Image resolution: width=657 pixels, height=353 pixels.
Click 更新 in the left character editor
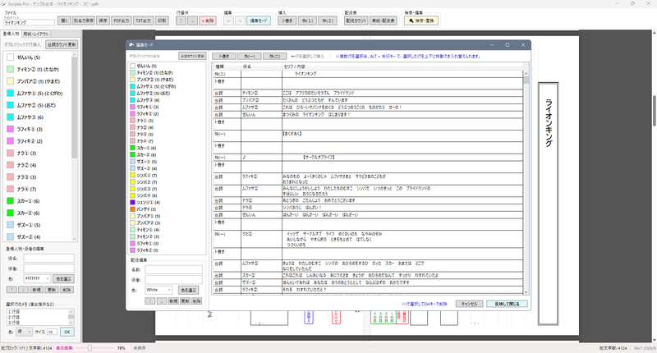pyautogui.click(x=52, y=290)
